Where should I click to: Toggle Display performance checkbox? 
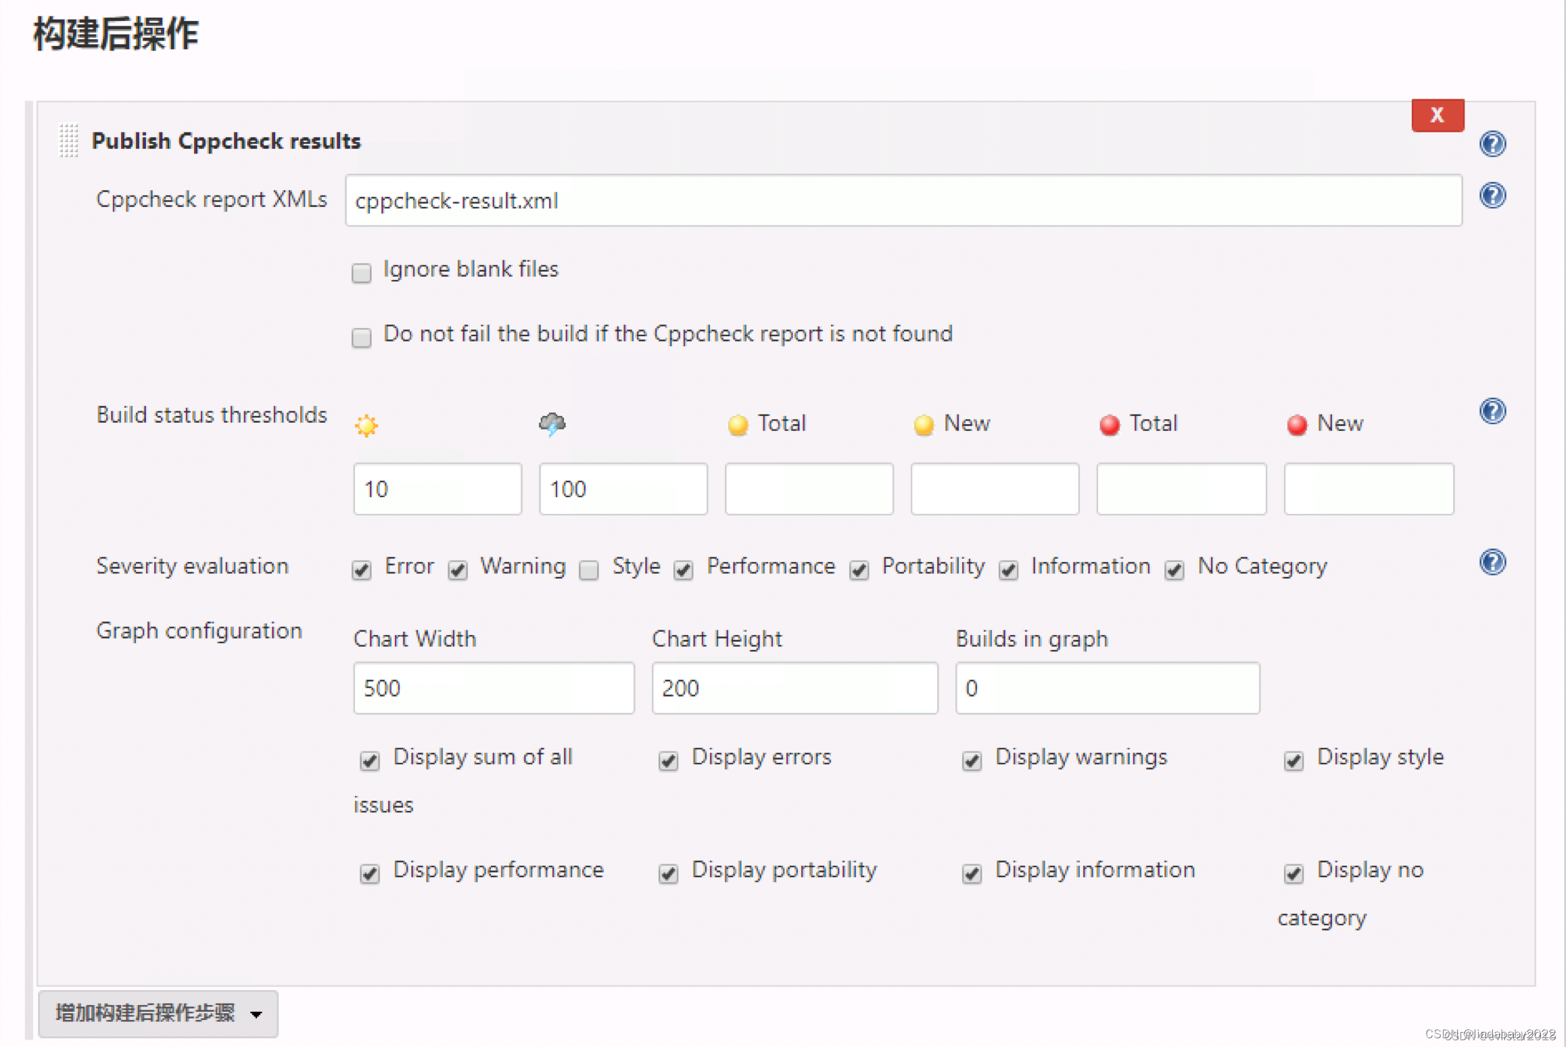(x=370, y=874)
